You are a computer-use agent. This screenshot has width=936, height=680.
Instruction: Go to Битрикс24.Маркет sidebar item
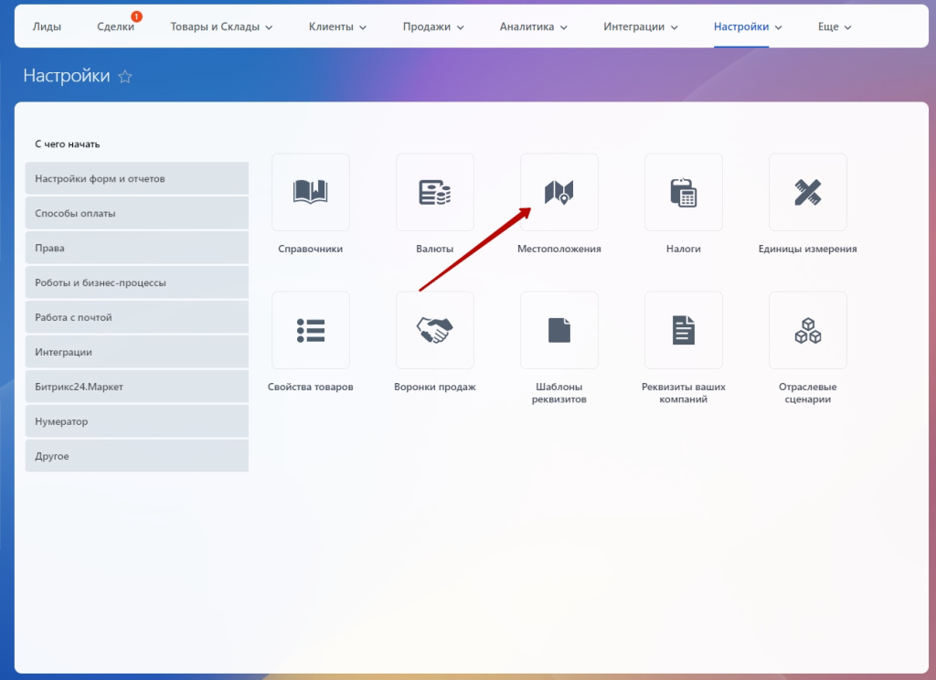coord(137,387)
